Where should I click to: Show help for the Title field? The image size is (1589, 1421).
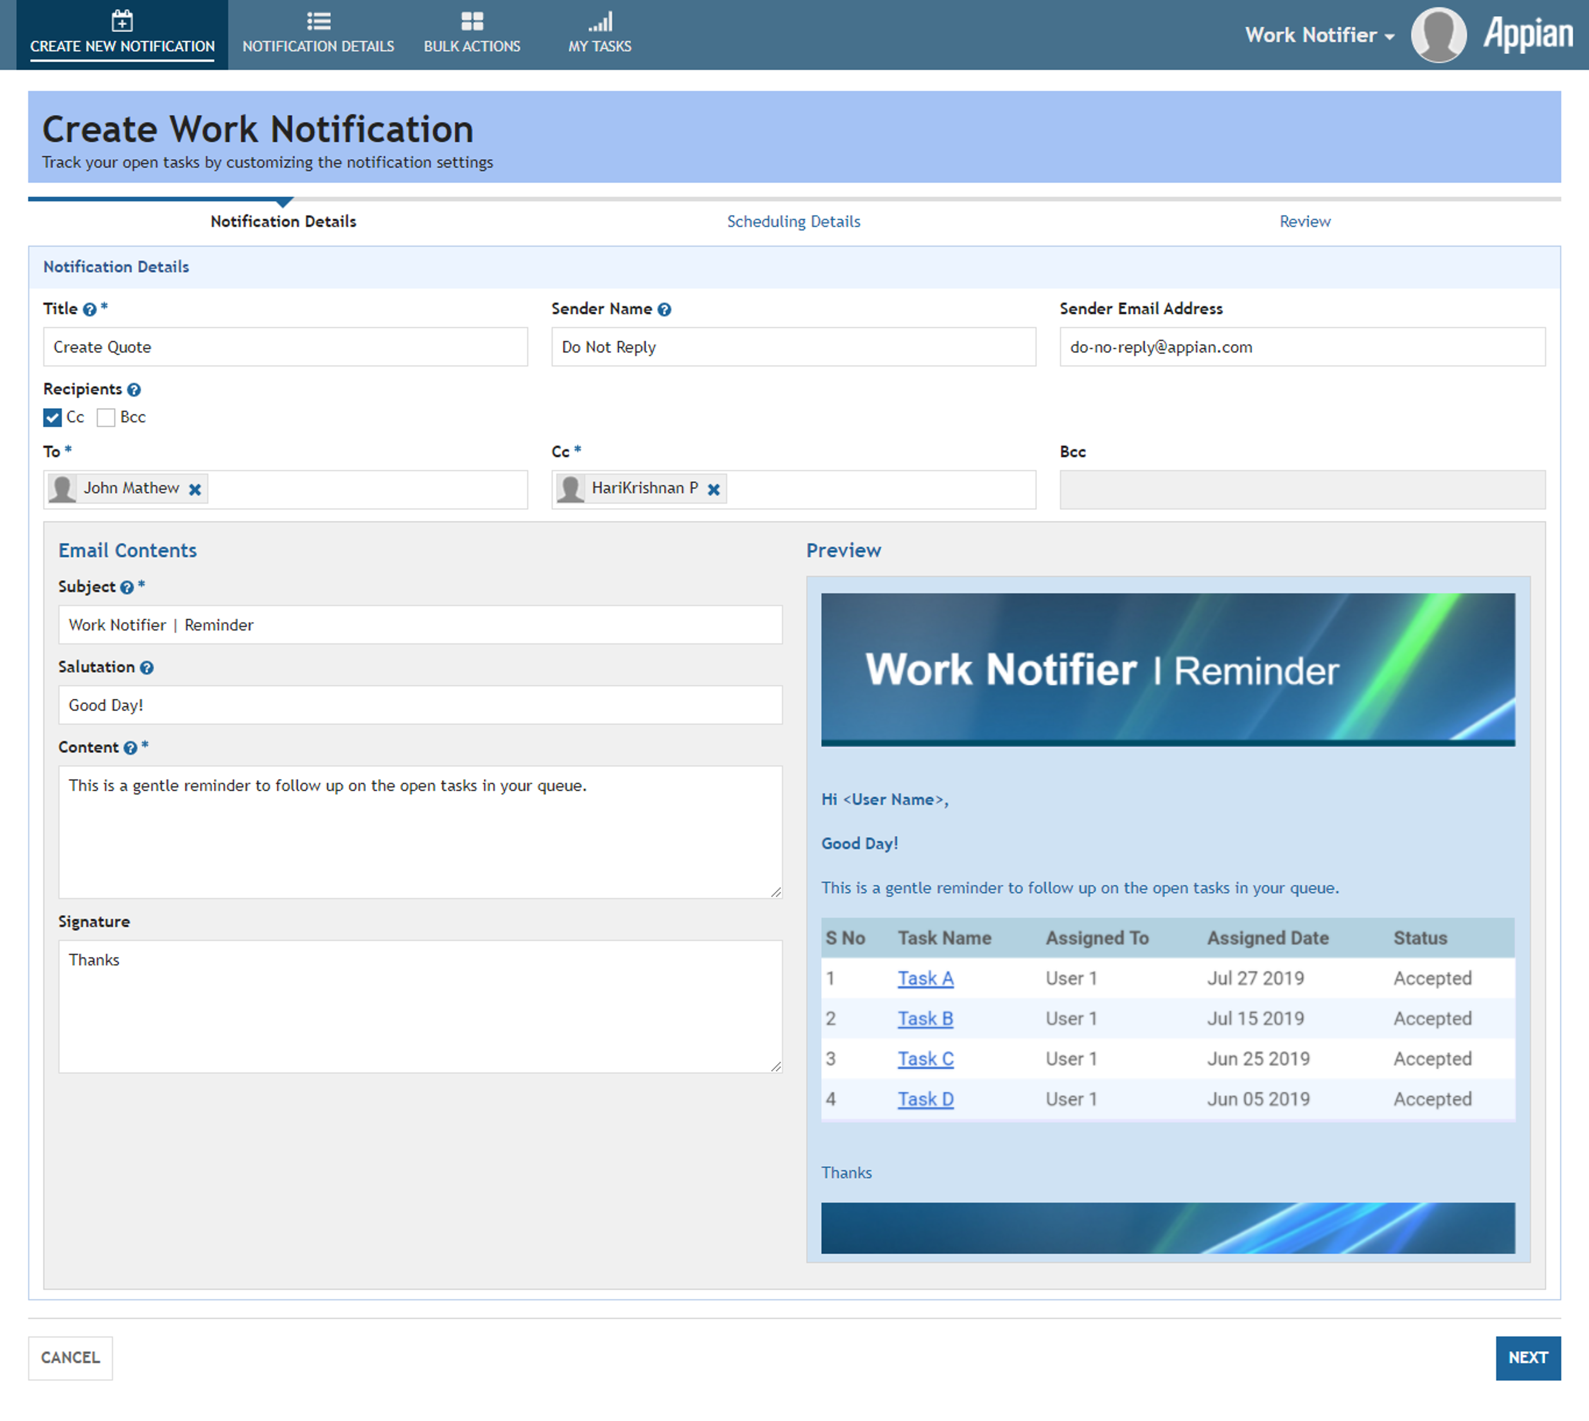tap(90, 309)
